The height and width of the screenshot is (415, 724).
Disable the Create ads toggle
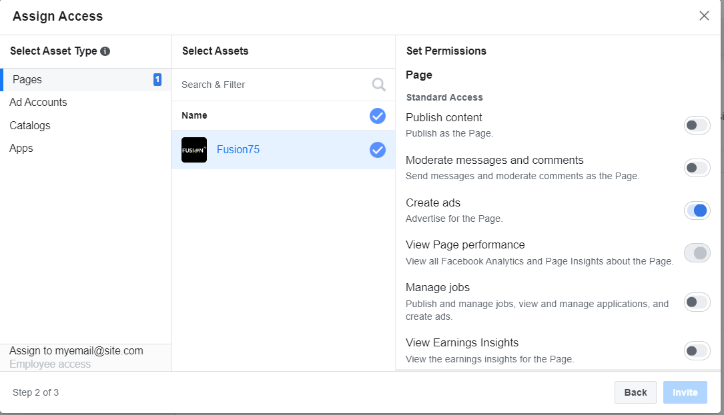[x=697, y=210]
